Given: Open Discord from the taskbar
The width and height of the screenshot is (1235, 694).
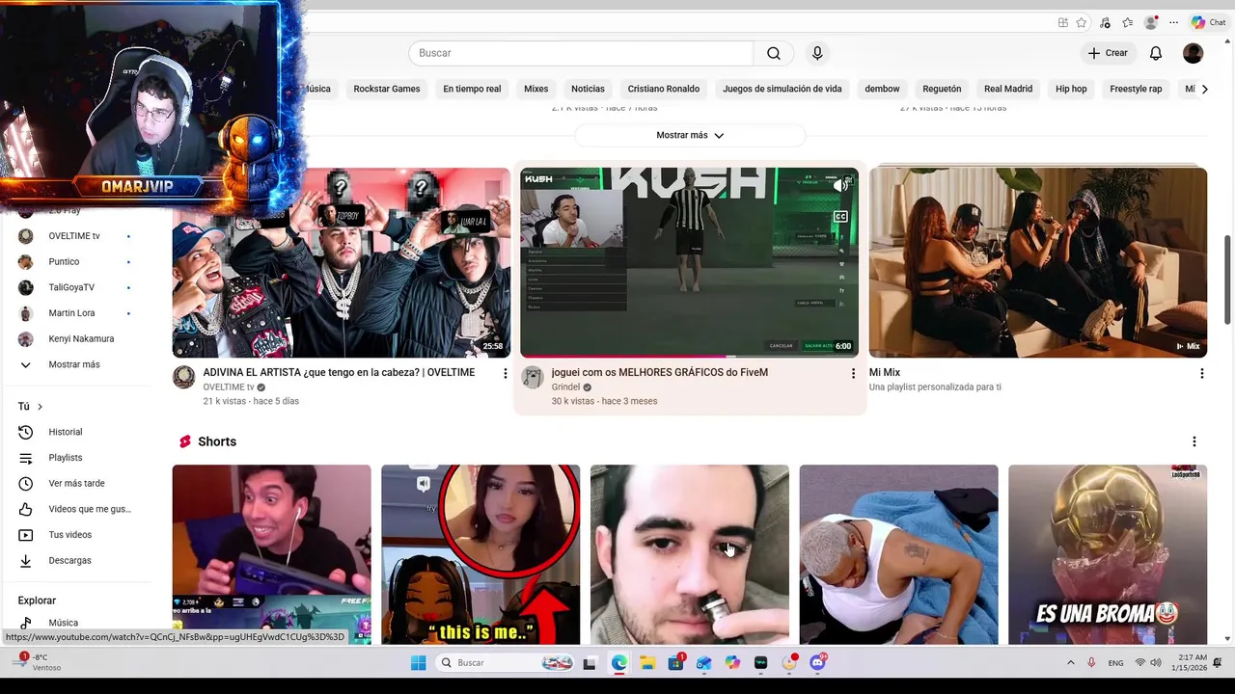Looking at the screenshot, I should click(818, 663).
